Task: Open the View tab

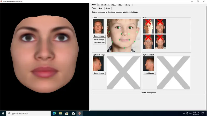Action: coord(114,5)
